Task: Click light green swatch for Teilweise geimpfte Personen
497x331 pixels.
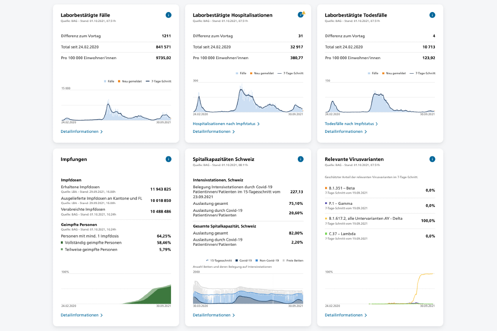Action: 62,249
